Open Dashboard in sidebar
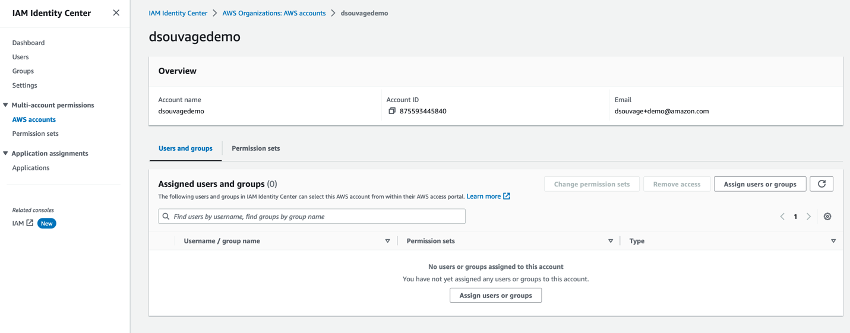The height and width of the screenshot is (333, 850). (29, 43)
